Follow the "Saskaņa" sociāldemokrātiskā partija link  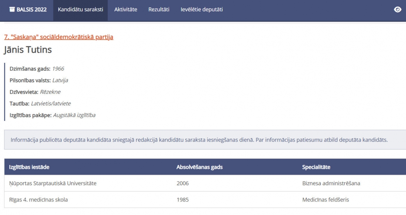(x=59, y=37)
